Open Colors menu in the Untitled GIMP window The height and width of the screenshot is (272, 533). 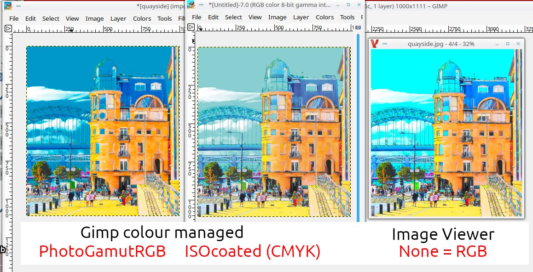[324, 17]
